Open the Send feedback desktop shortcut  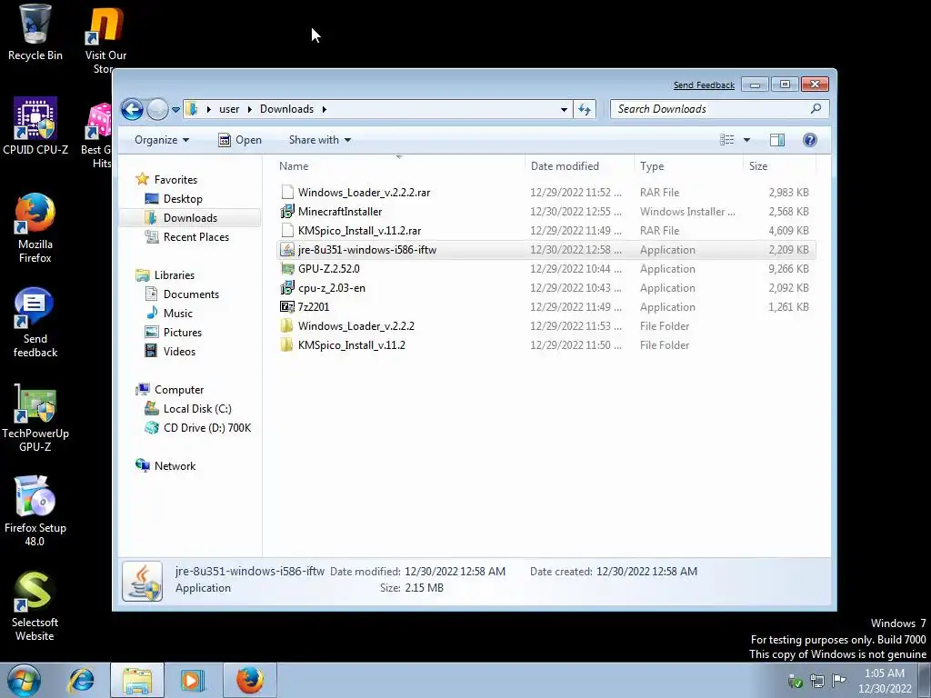click(35, 323)
